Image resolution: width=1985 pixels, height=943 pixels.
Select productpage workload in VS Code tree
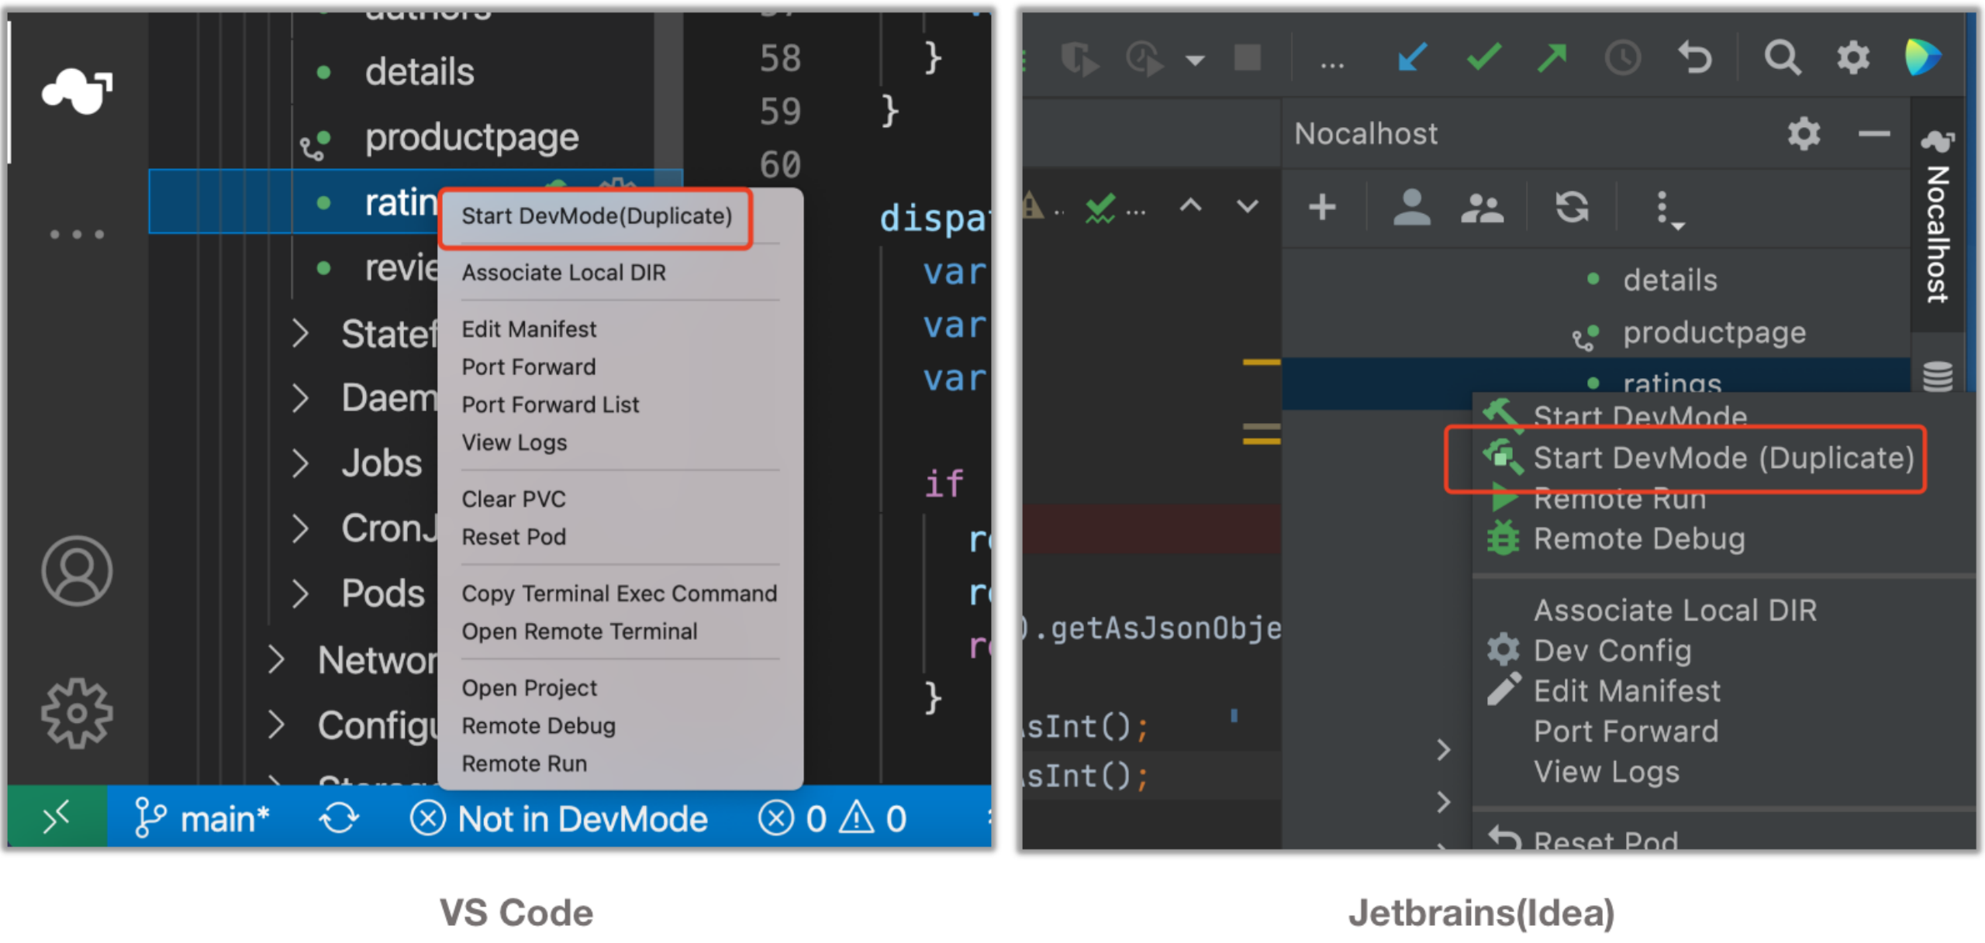[471, 138]
